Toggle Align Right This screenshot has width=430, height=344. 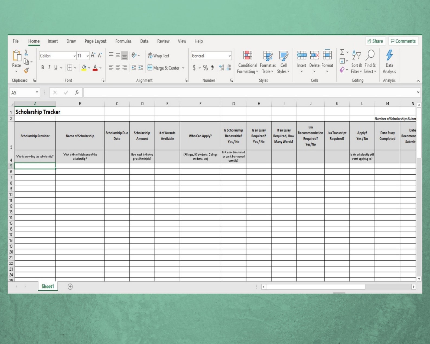coord(125,68)
